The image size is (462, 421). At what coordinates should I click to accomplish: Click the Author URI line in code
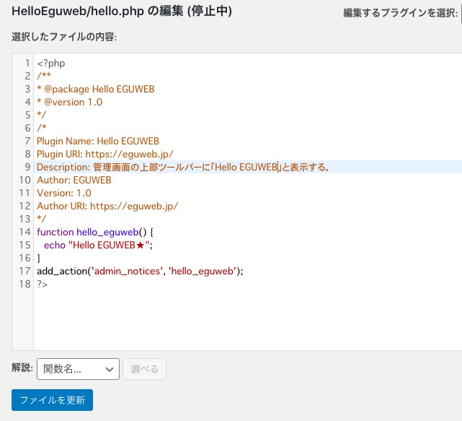coord(107,207)
